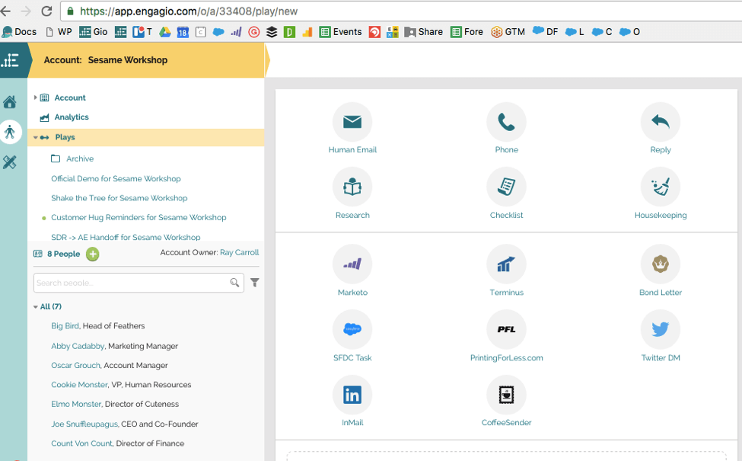
Task: Open the Gio bookmark
Action: 93,32
